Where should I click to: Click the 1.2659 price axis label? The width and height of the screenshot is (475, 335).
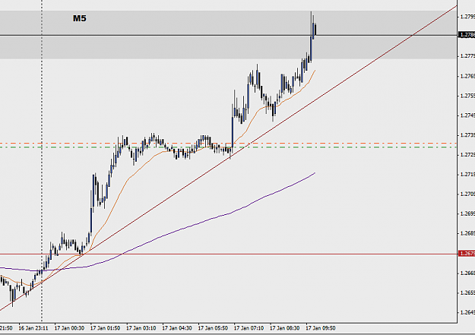click(467, 293)
